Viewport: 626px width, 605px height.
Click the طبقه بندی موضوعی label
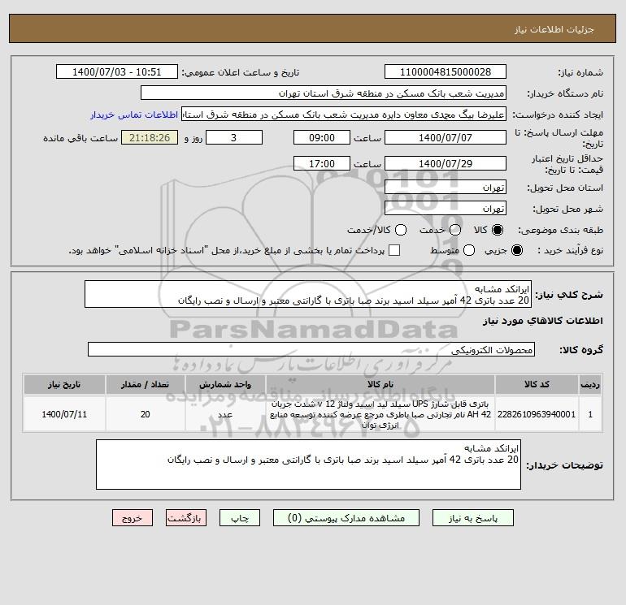pos(560,230)
